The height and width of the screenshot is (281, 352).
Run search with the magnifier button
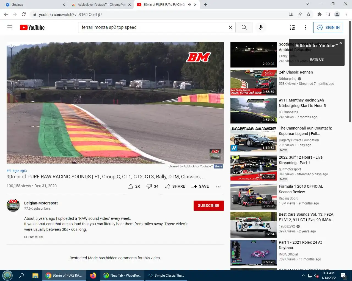(x=244, y=27)
